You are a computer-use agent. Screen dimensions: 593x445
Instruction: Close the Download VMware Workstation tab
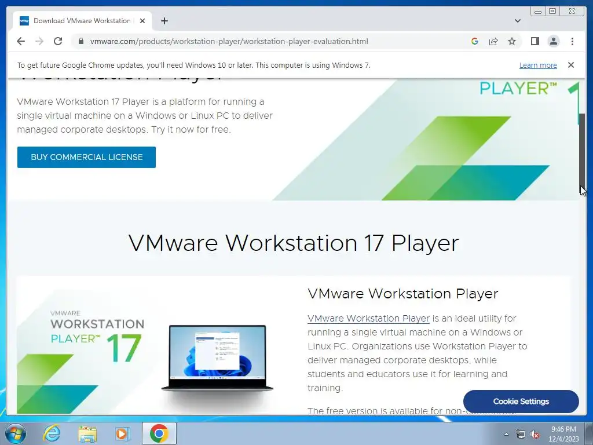(x=142, y=21)
